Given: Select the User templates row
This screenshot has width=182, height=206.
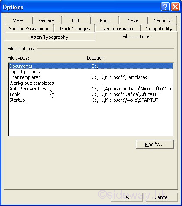Looking at the screenshot, I should tap(91, 77).
